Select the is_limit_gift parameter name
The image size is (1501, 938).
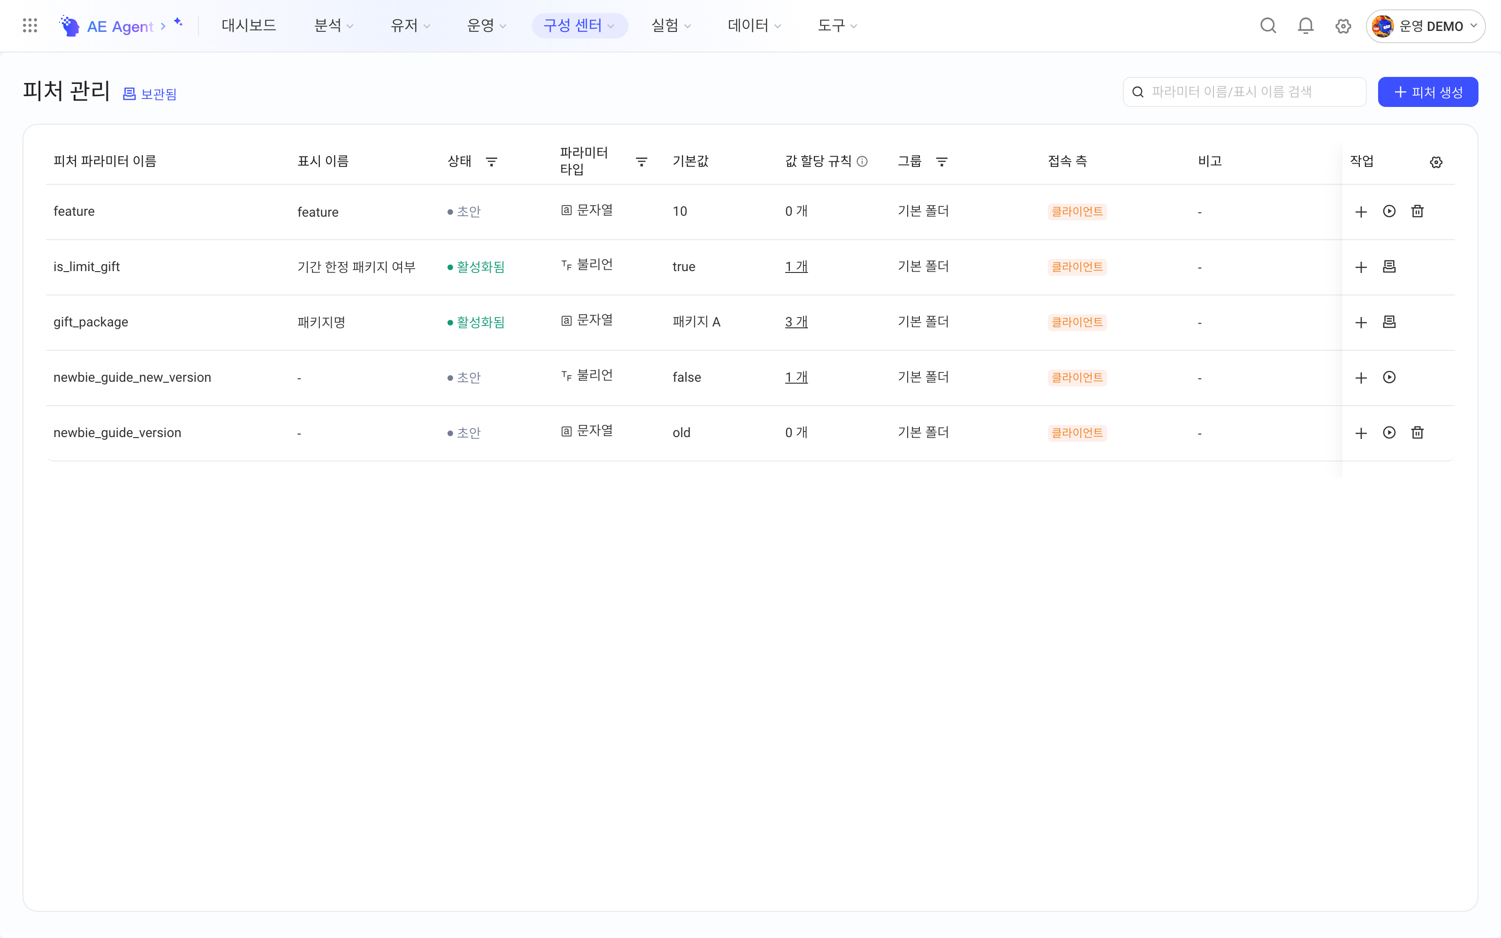point(86,267)
